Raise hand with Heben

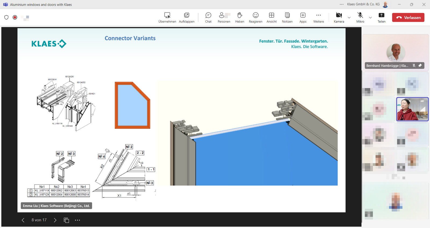[239, 17]
